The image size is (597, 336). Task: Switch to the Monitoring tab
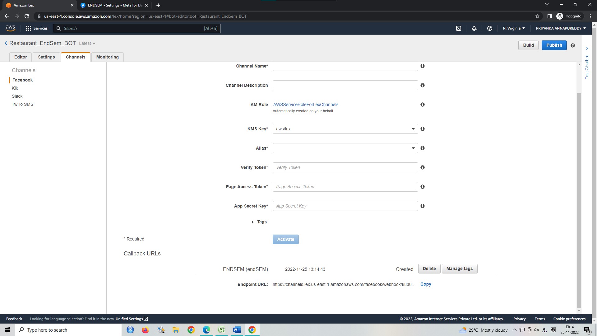coord(107,57)
